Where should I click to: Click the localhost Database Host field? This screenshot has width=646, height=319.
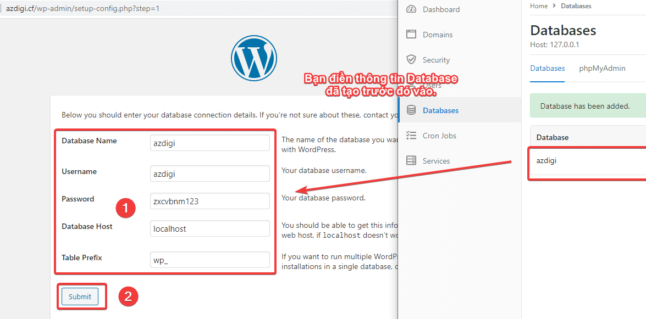click(x=209, y=228)
